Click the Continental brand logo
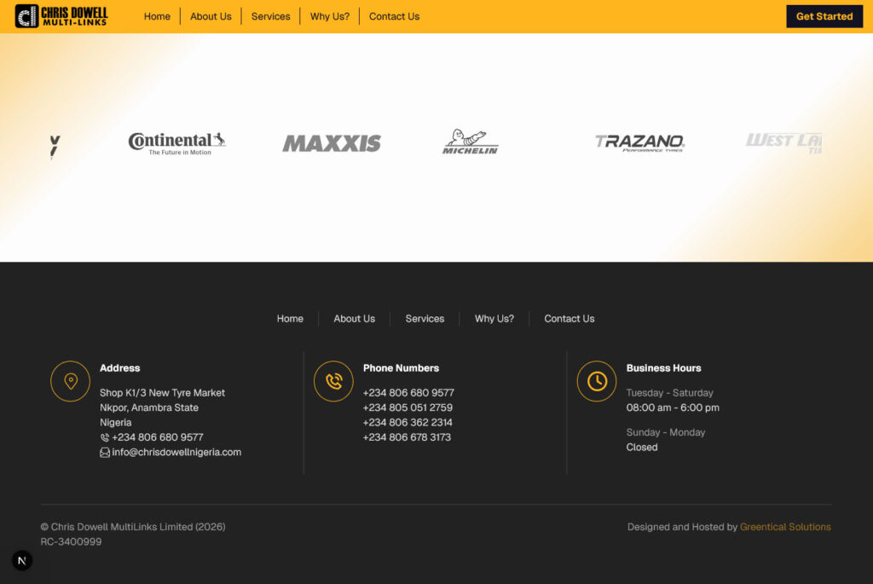 176,142
